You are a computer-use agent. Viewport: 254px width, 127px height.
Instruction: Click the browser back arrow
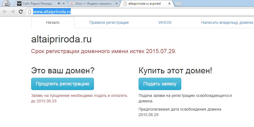click(x=5, y=12)
